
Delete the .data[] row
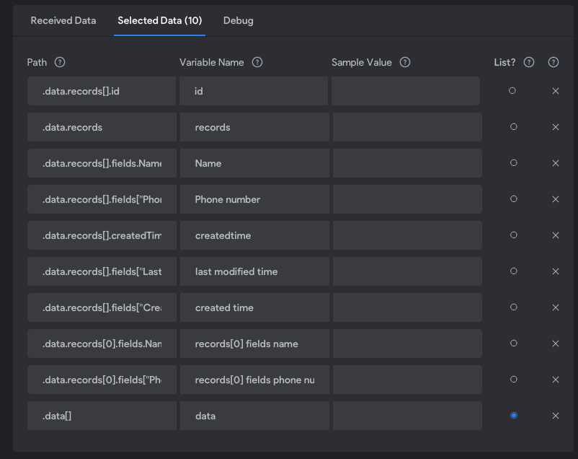coord(556,416)
